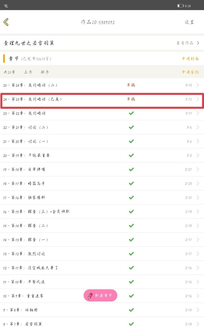Open chevron for 第24章 夜行暗访（二）
This screenshot has width=204, height=327.
point(198,85)
